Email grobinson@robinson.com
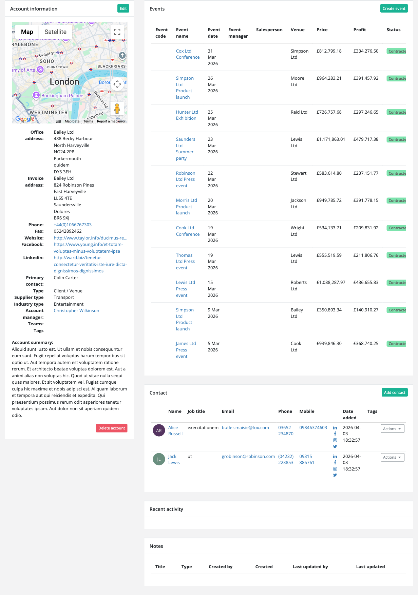Viewport: 418px width, 595px height. click(248, 456)
